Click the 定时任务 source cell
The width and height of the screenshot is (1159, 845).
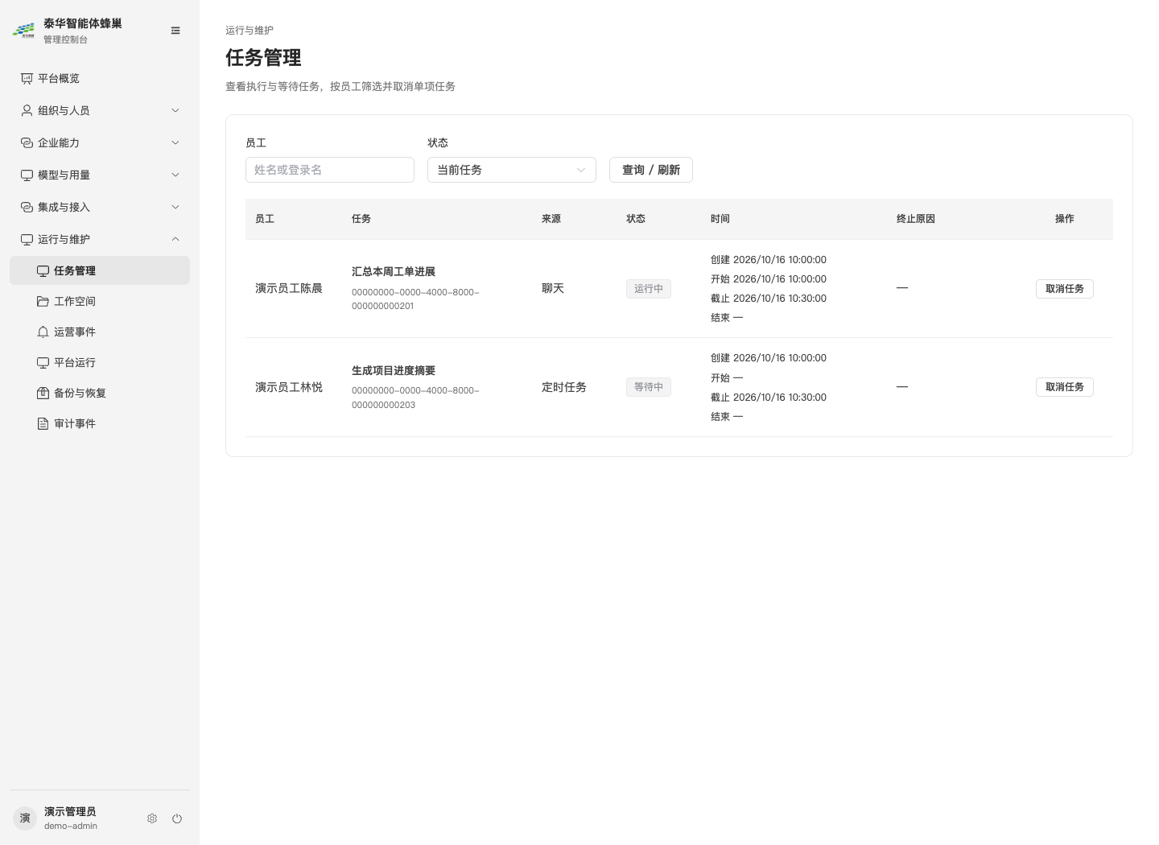pos(564,387)
